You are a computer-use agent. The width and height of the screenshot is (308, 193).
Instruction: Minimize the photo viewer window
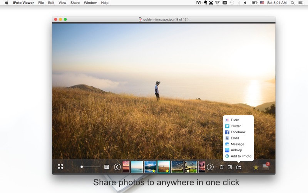[x=60, y=19]
